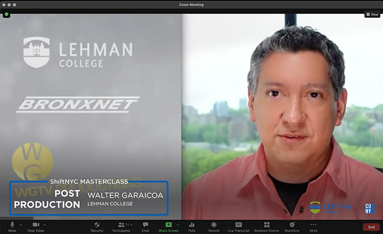Screen dimensions: 383x234
Task: Open the Chat panel
Action: (145, 227)
